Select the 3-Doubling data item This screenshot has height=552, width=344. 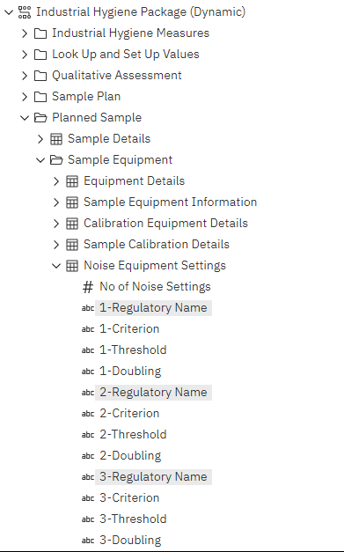pyautogui.click(x=130, y=540)
